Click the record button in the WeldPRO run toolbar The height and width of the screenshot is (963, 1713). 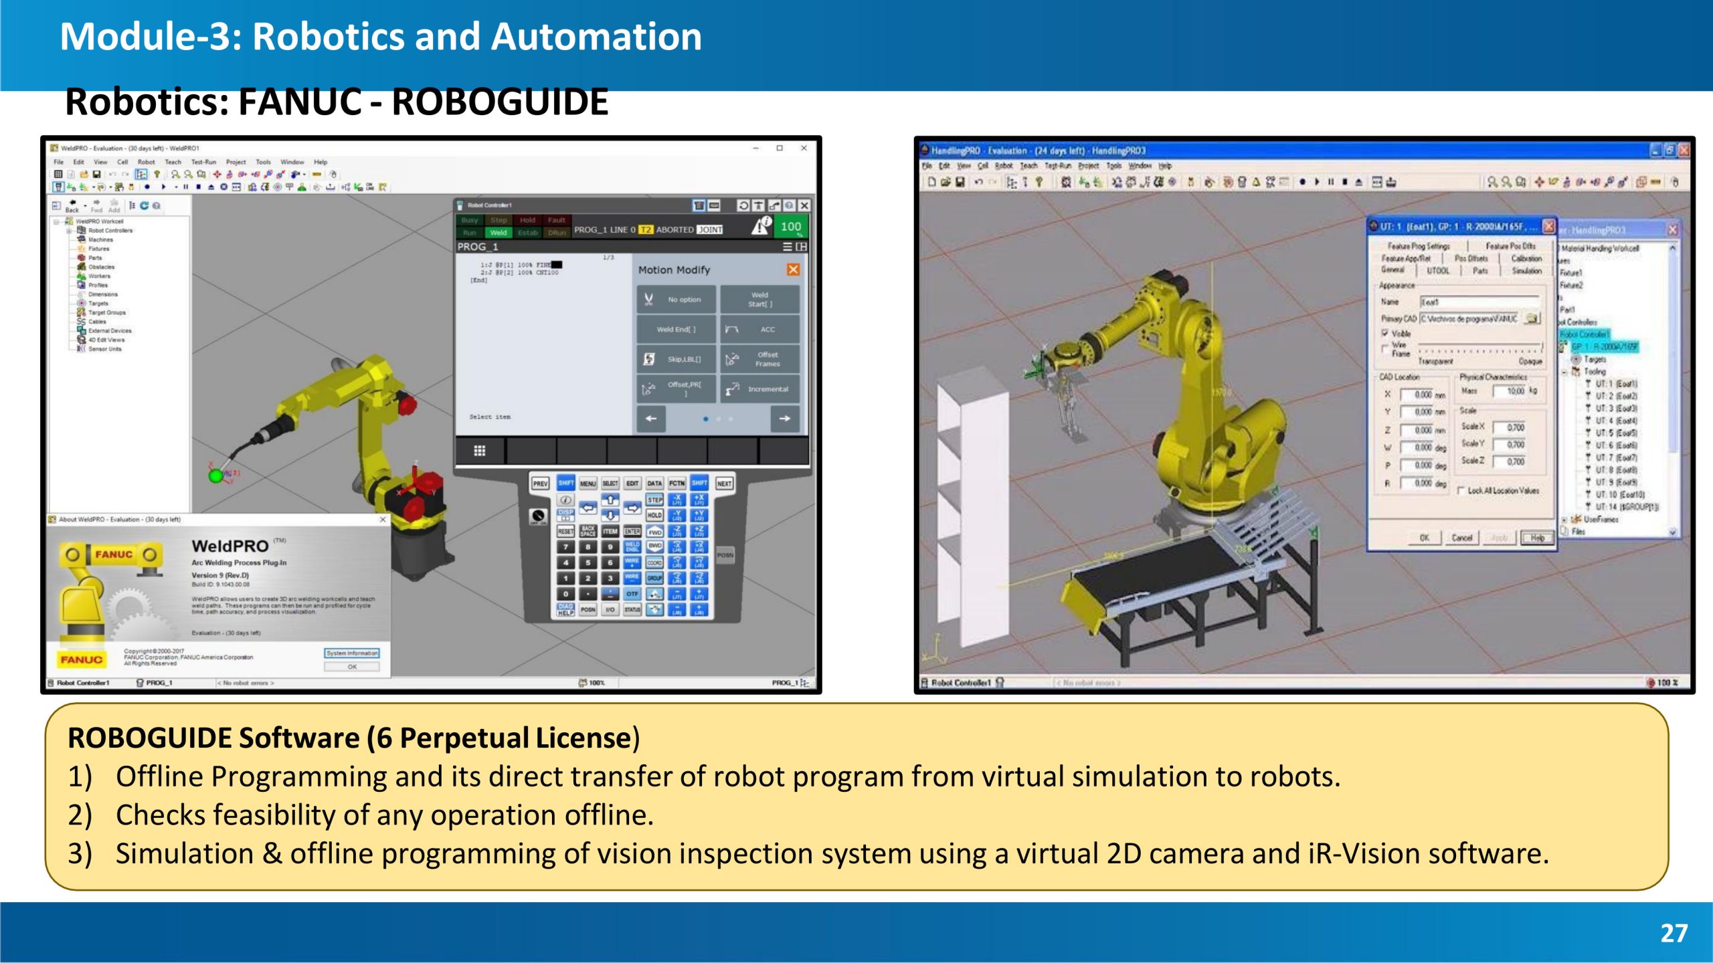tap(147, 187)
